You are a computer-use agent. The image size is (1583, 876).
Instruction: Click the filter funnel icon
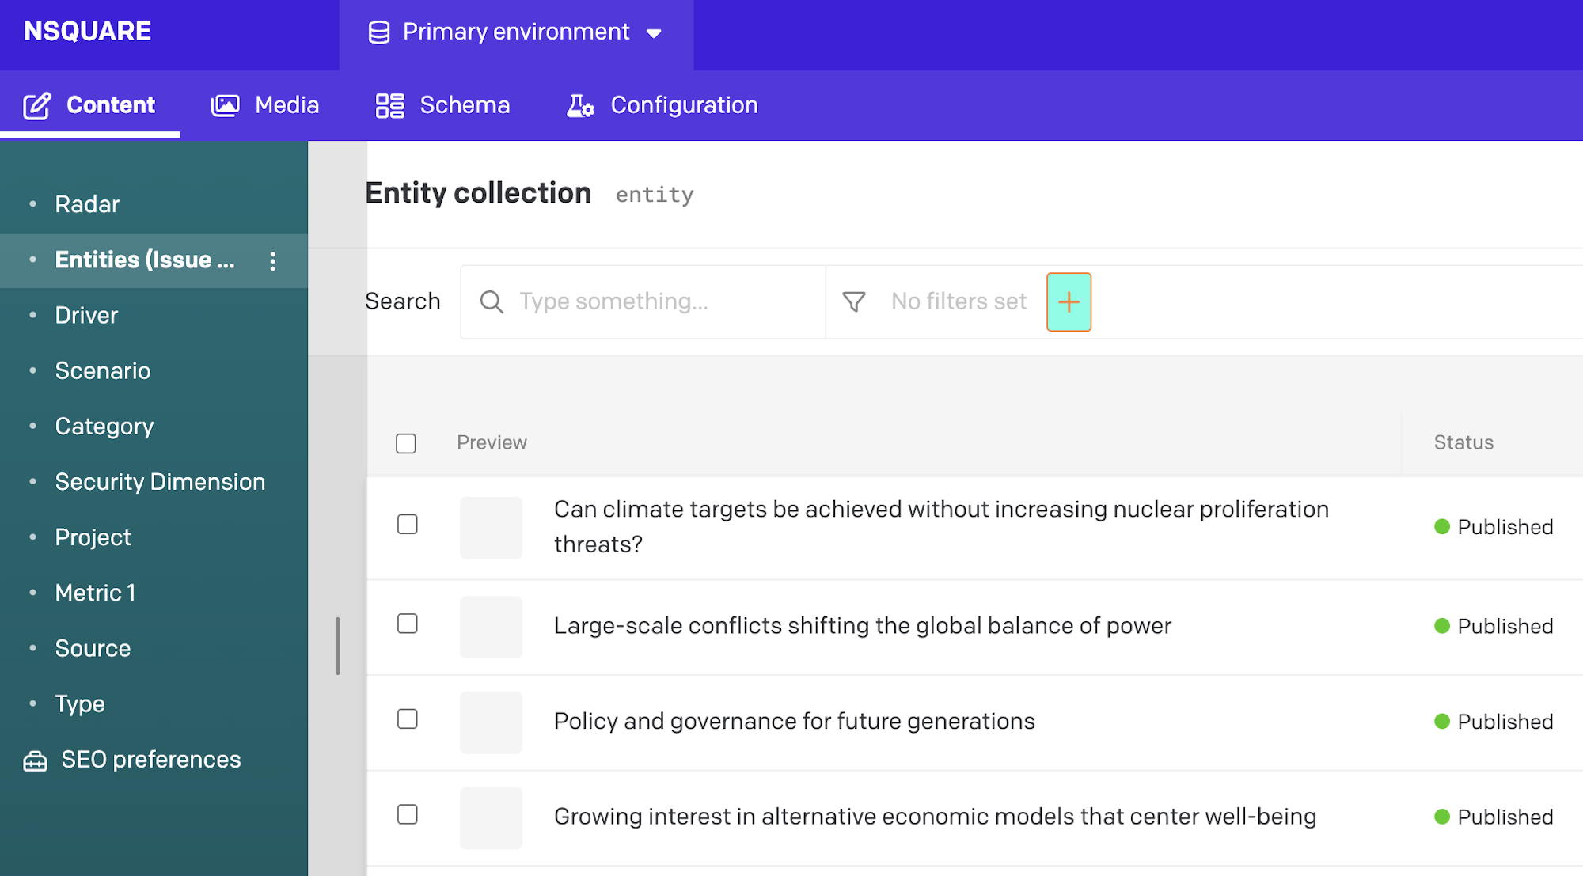pyautogui.click(x=854, y=301)
